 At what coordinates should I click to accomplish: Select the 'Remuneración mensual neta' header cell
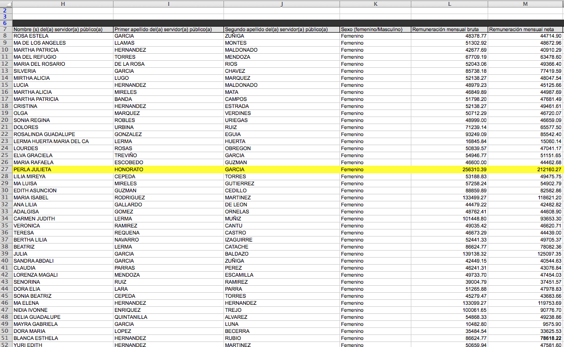coord(525,29)
